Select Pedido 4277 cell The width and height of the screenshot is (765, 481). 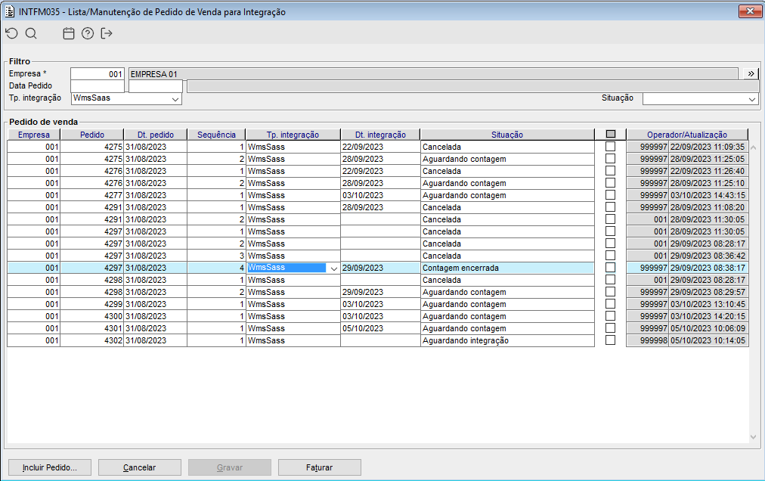(91, 195)
